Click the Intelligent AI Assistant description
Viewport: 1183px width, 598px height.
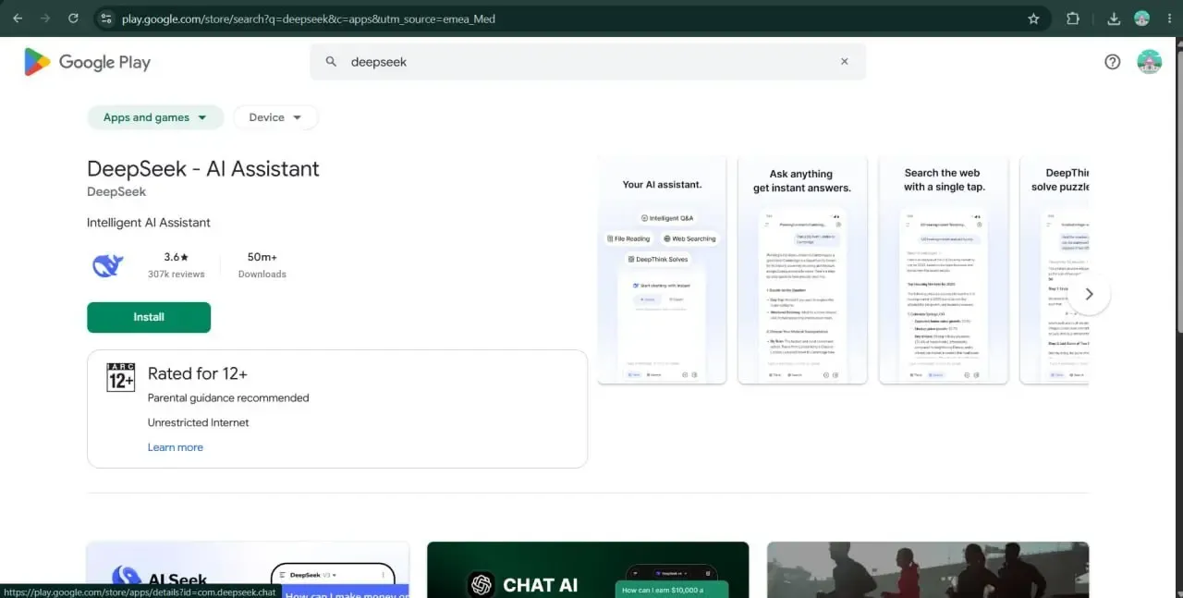(149, 223)
